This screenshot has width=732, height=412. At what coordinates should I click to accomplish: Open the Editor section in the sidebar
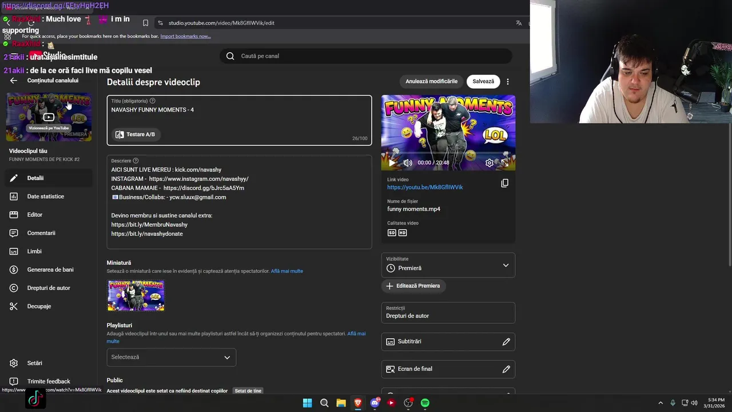pos(49,215)
